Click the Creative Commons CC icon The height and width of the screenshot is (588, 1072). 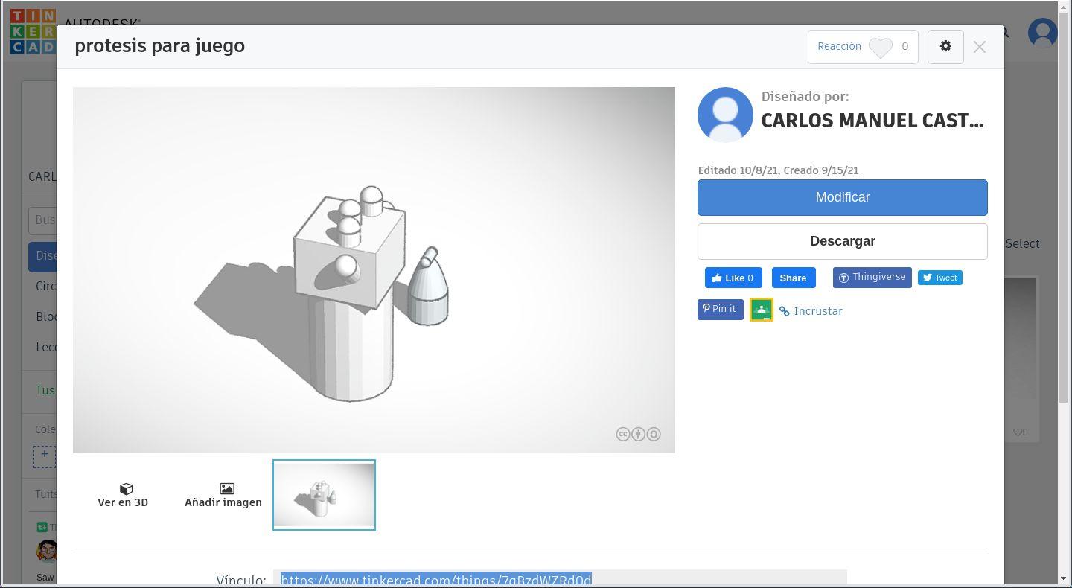click(623, 434)
